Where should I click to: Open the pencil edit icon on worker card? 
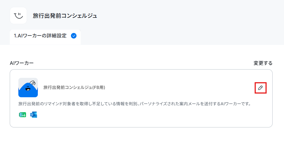[260, 88]
